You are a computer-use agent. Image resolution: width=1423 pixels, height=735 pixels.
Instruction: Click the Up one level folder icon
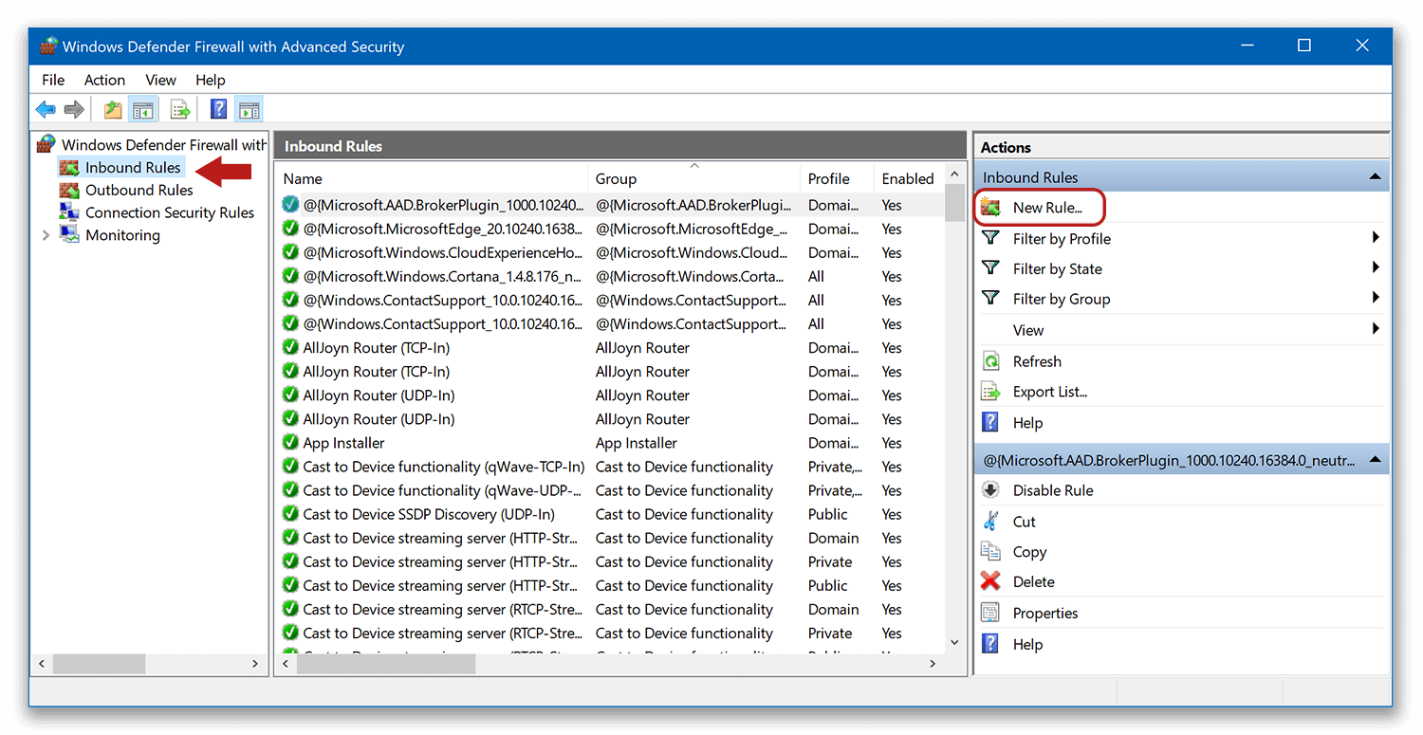(x=113, y=110)
